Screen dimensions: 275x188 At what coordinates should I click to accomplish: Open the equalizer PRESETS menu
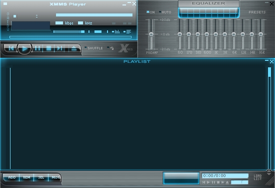257,12
